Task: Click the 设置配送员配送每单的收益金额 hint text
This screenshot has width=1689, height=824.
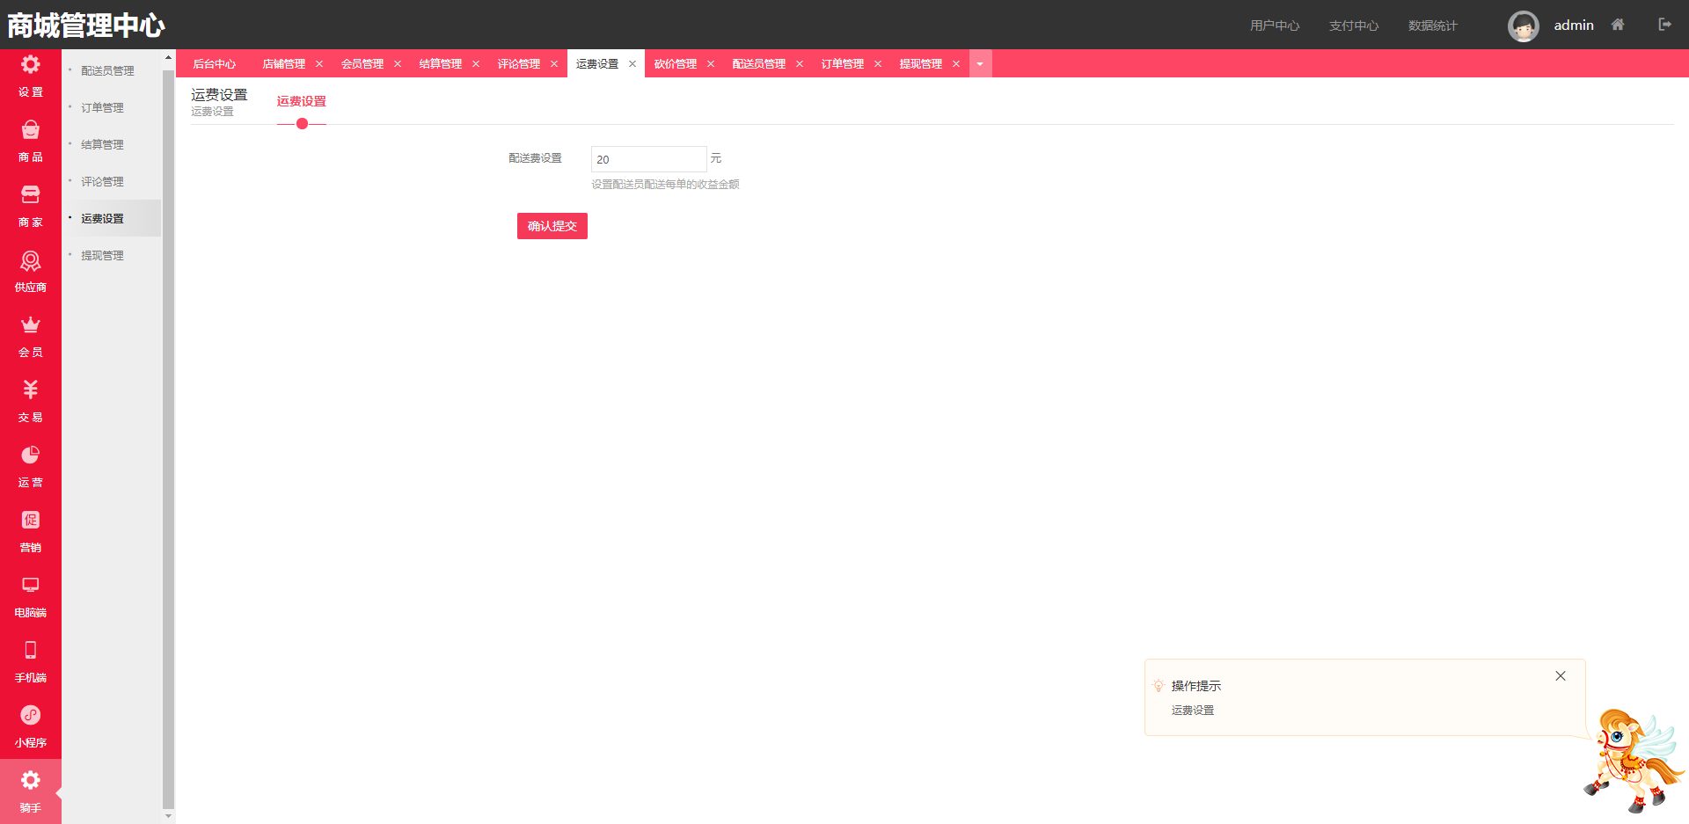Action: [665, 185]
